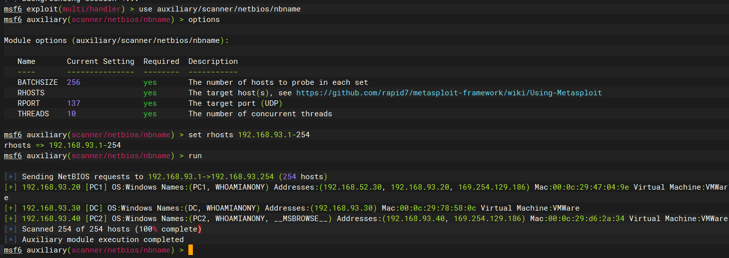The width and height of the screenshot is (729, 258).
Task: Click the RHOSTS option row name
Action: click(31, 93)
